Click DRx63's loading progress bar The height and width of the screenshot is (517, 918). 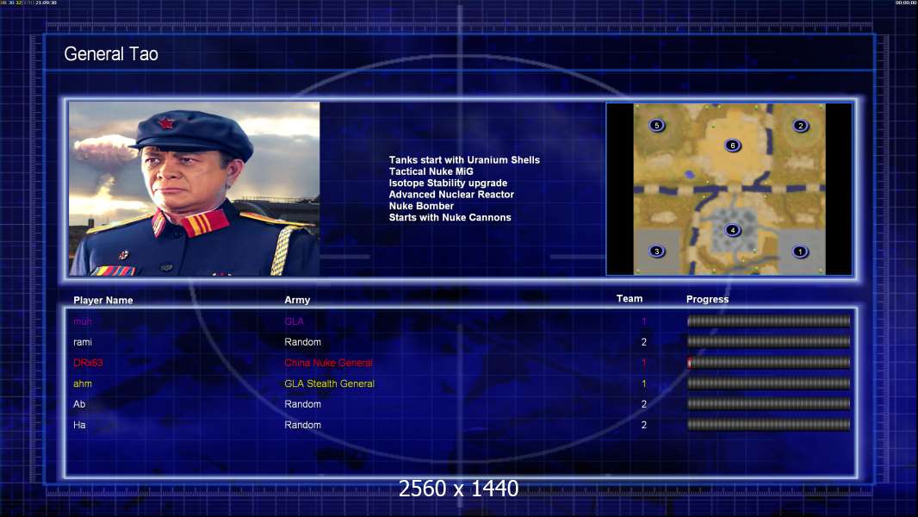click(x=769, y=363)
